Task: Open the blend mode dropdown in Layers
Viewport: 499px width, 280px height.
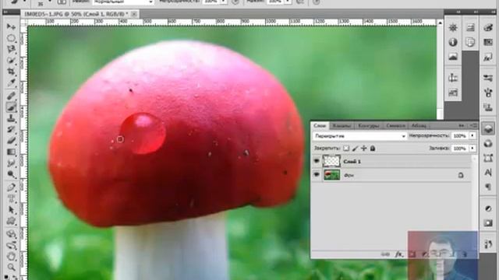Action: pos(359,136)
